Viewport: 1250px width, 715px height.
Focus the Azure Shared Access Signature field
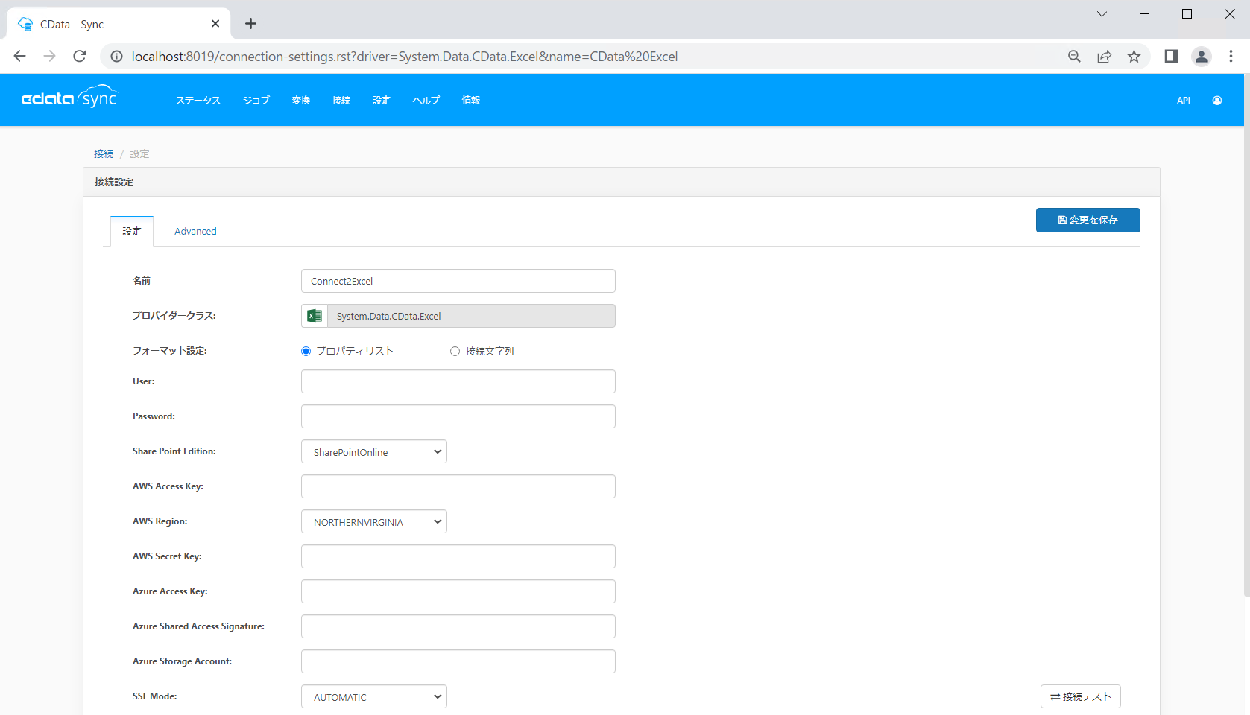[458, 626]
